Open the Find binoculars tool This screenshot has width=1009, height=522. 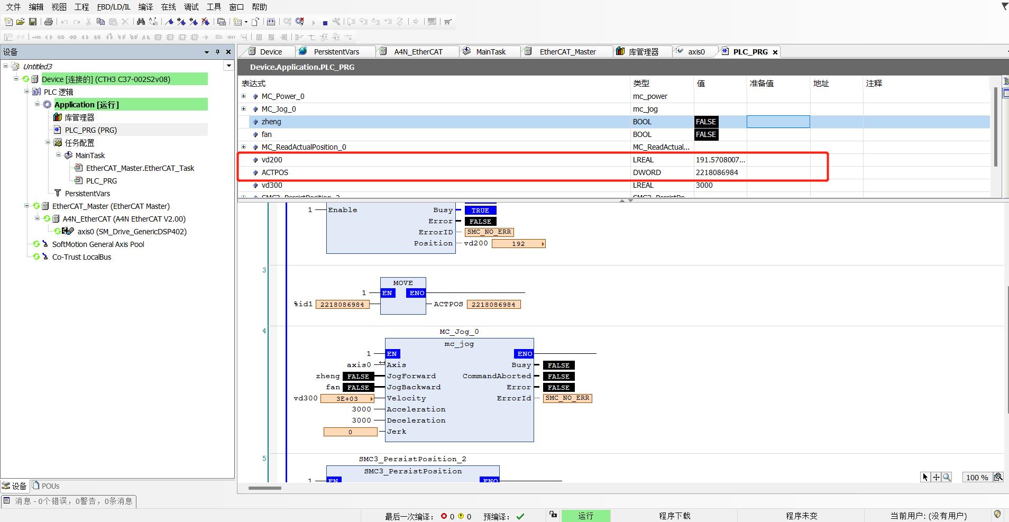141,22
